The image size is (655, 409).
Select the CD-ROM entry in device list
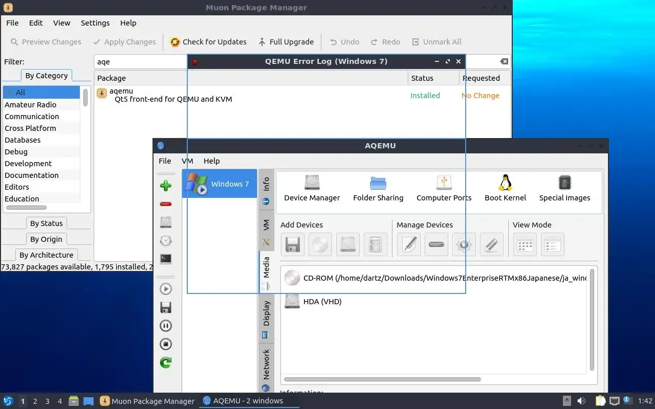(x=435, y=278)
